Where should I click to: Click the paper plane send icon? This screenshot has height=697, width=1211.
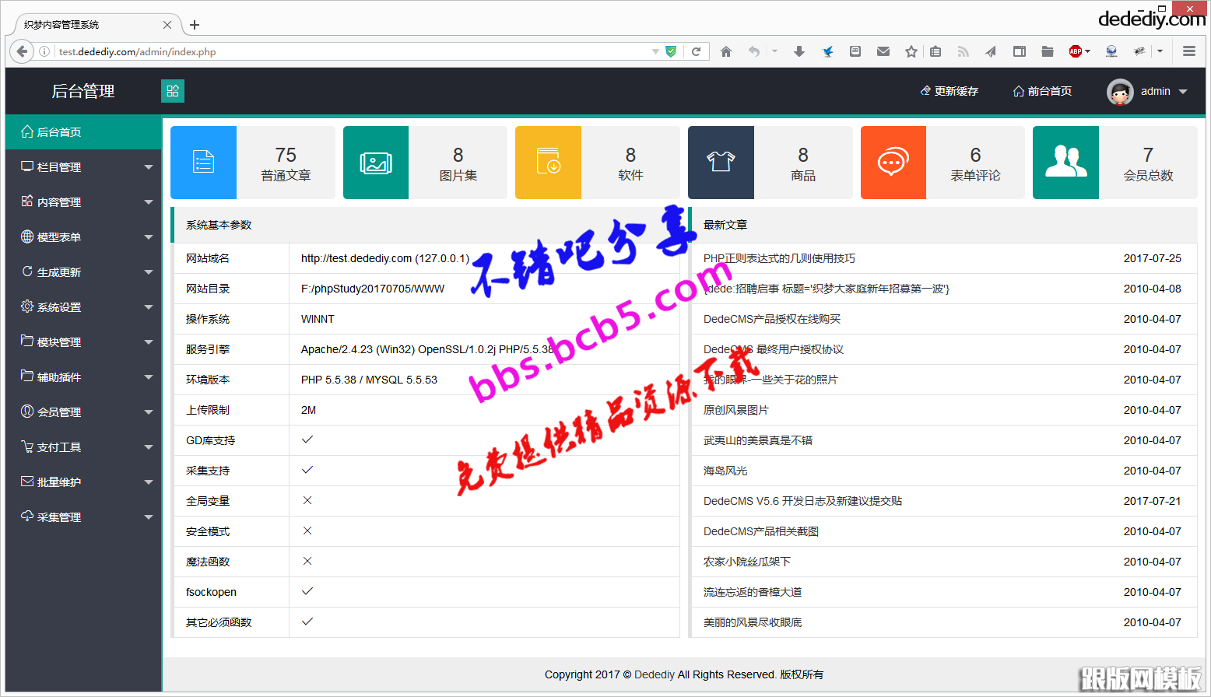(x=991, y=51)
